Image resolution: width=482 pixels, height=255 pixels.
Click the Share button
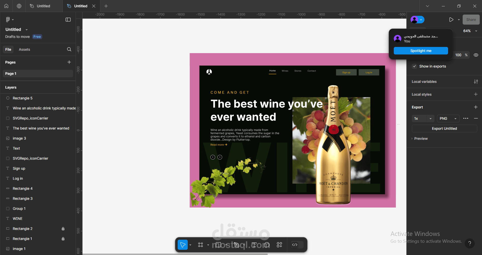(x=471, y=20)
